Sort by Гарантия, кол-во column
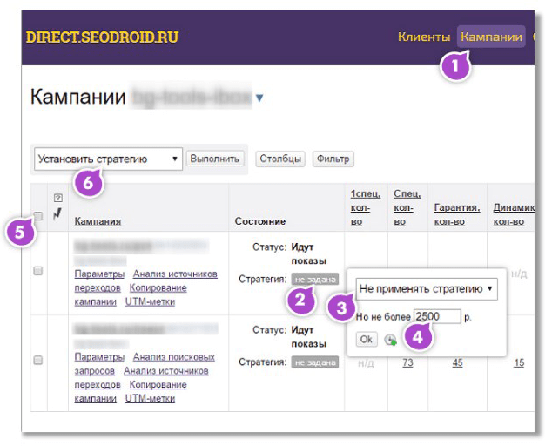This screenshot has height=446, width=552. click(457, 214)
